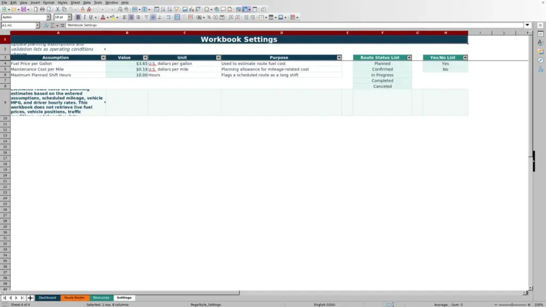Toggle Bold formatting
546x307 pixels.
[78, 17]
